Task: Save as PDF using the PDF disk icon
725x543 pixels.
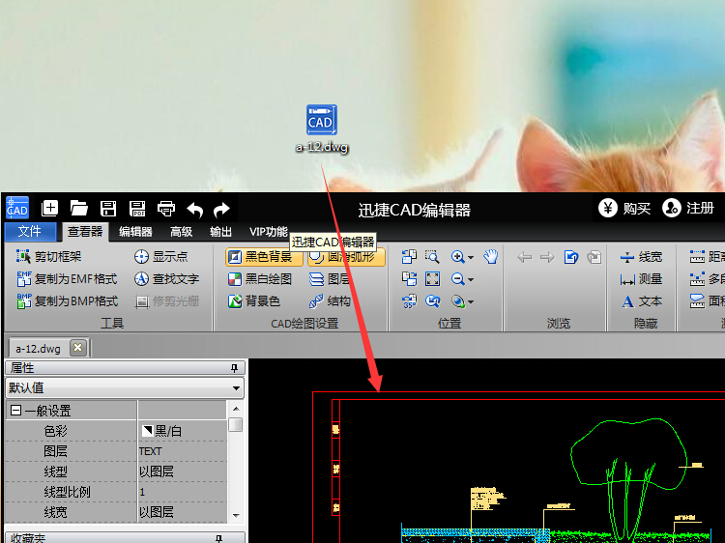Action: pyautogui.click(x=137, y=209)
